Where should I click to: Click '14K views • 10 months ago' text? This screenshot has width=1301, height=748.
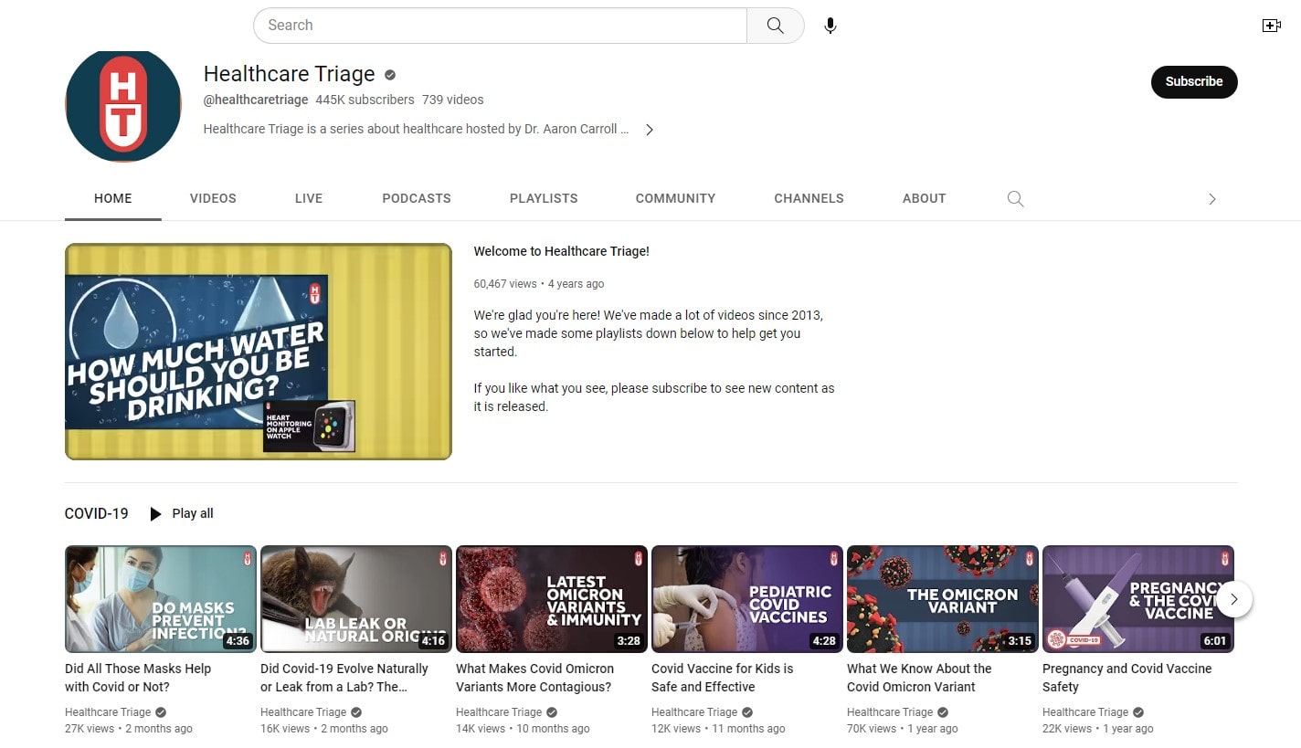(523, 729)
